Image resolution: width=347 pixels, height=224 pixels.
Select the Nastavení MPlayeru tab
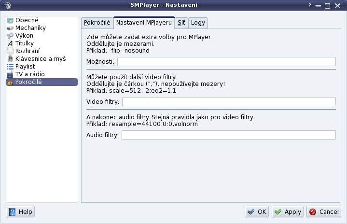coord(144,23)
